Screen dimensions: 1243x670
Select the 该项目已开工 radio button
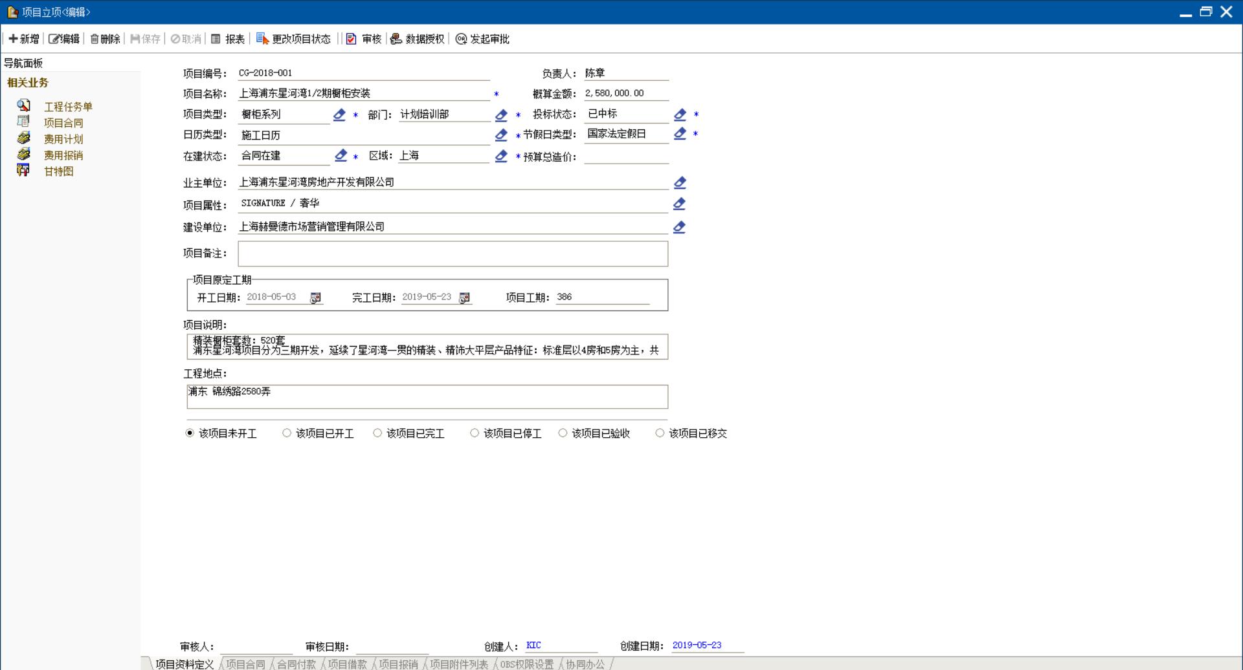287,433
